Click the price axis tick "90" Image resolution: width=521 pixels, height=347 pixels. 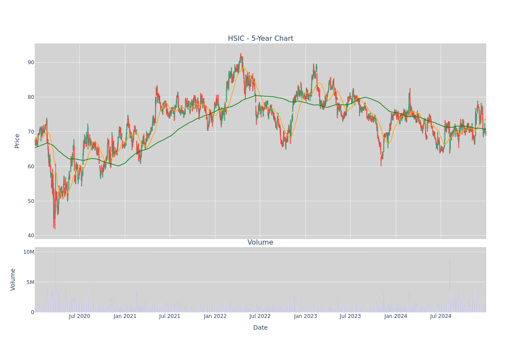(31, 62)
